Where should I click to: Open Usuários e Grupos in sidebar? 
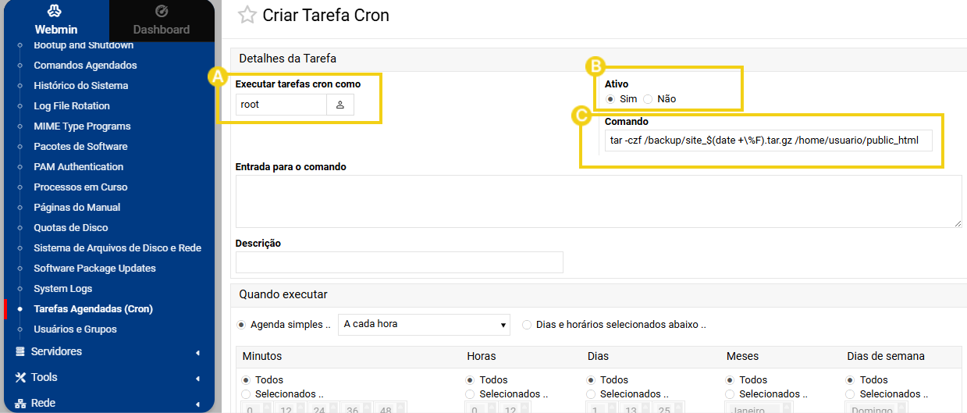[x=76, y=329]
